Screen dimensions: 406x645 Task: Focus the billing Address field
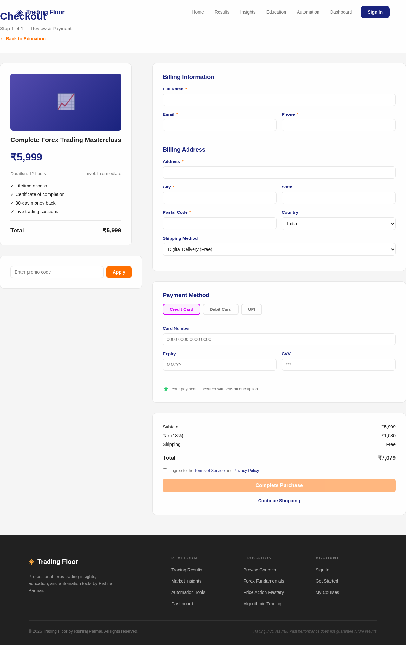pyautogui.click(x=279, y=173)
